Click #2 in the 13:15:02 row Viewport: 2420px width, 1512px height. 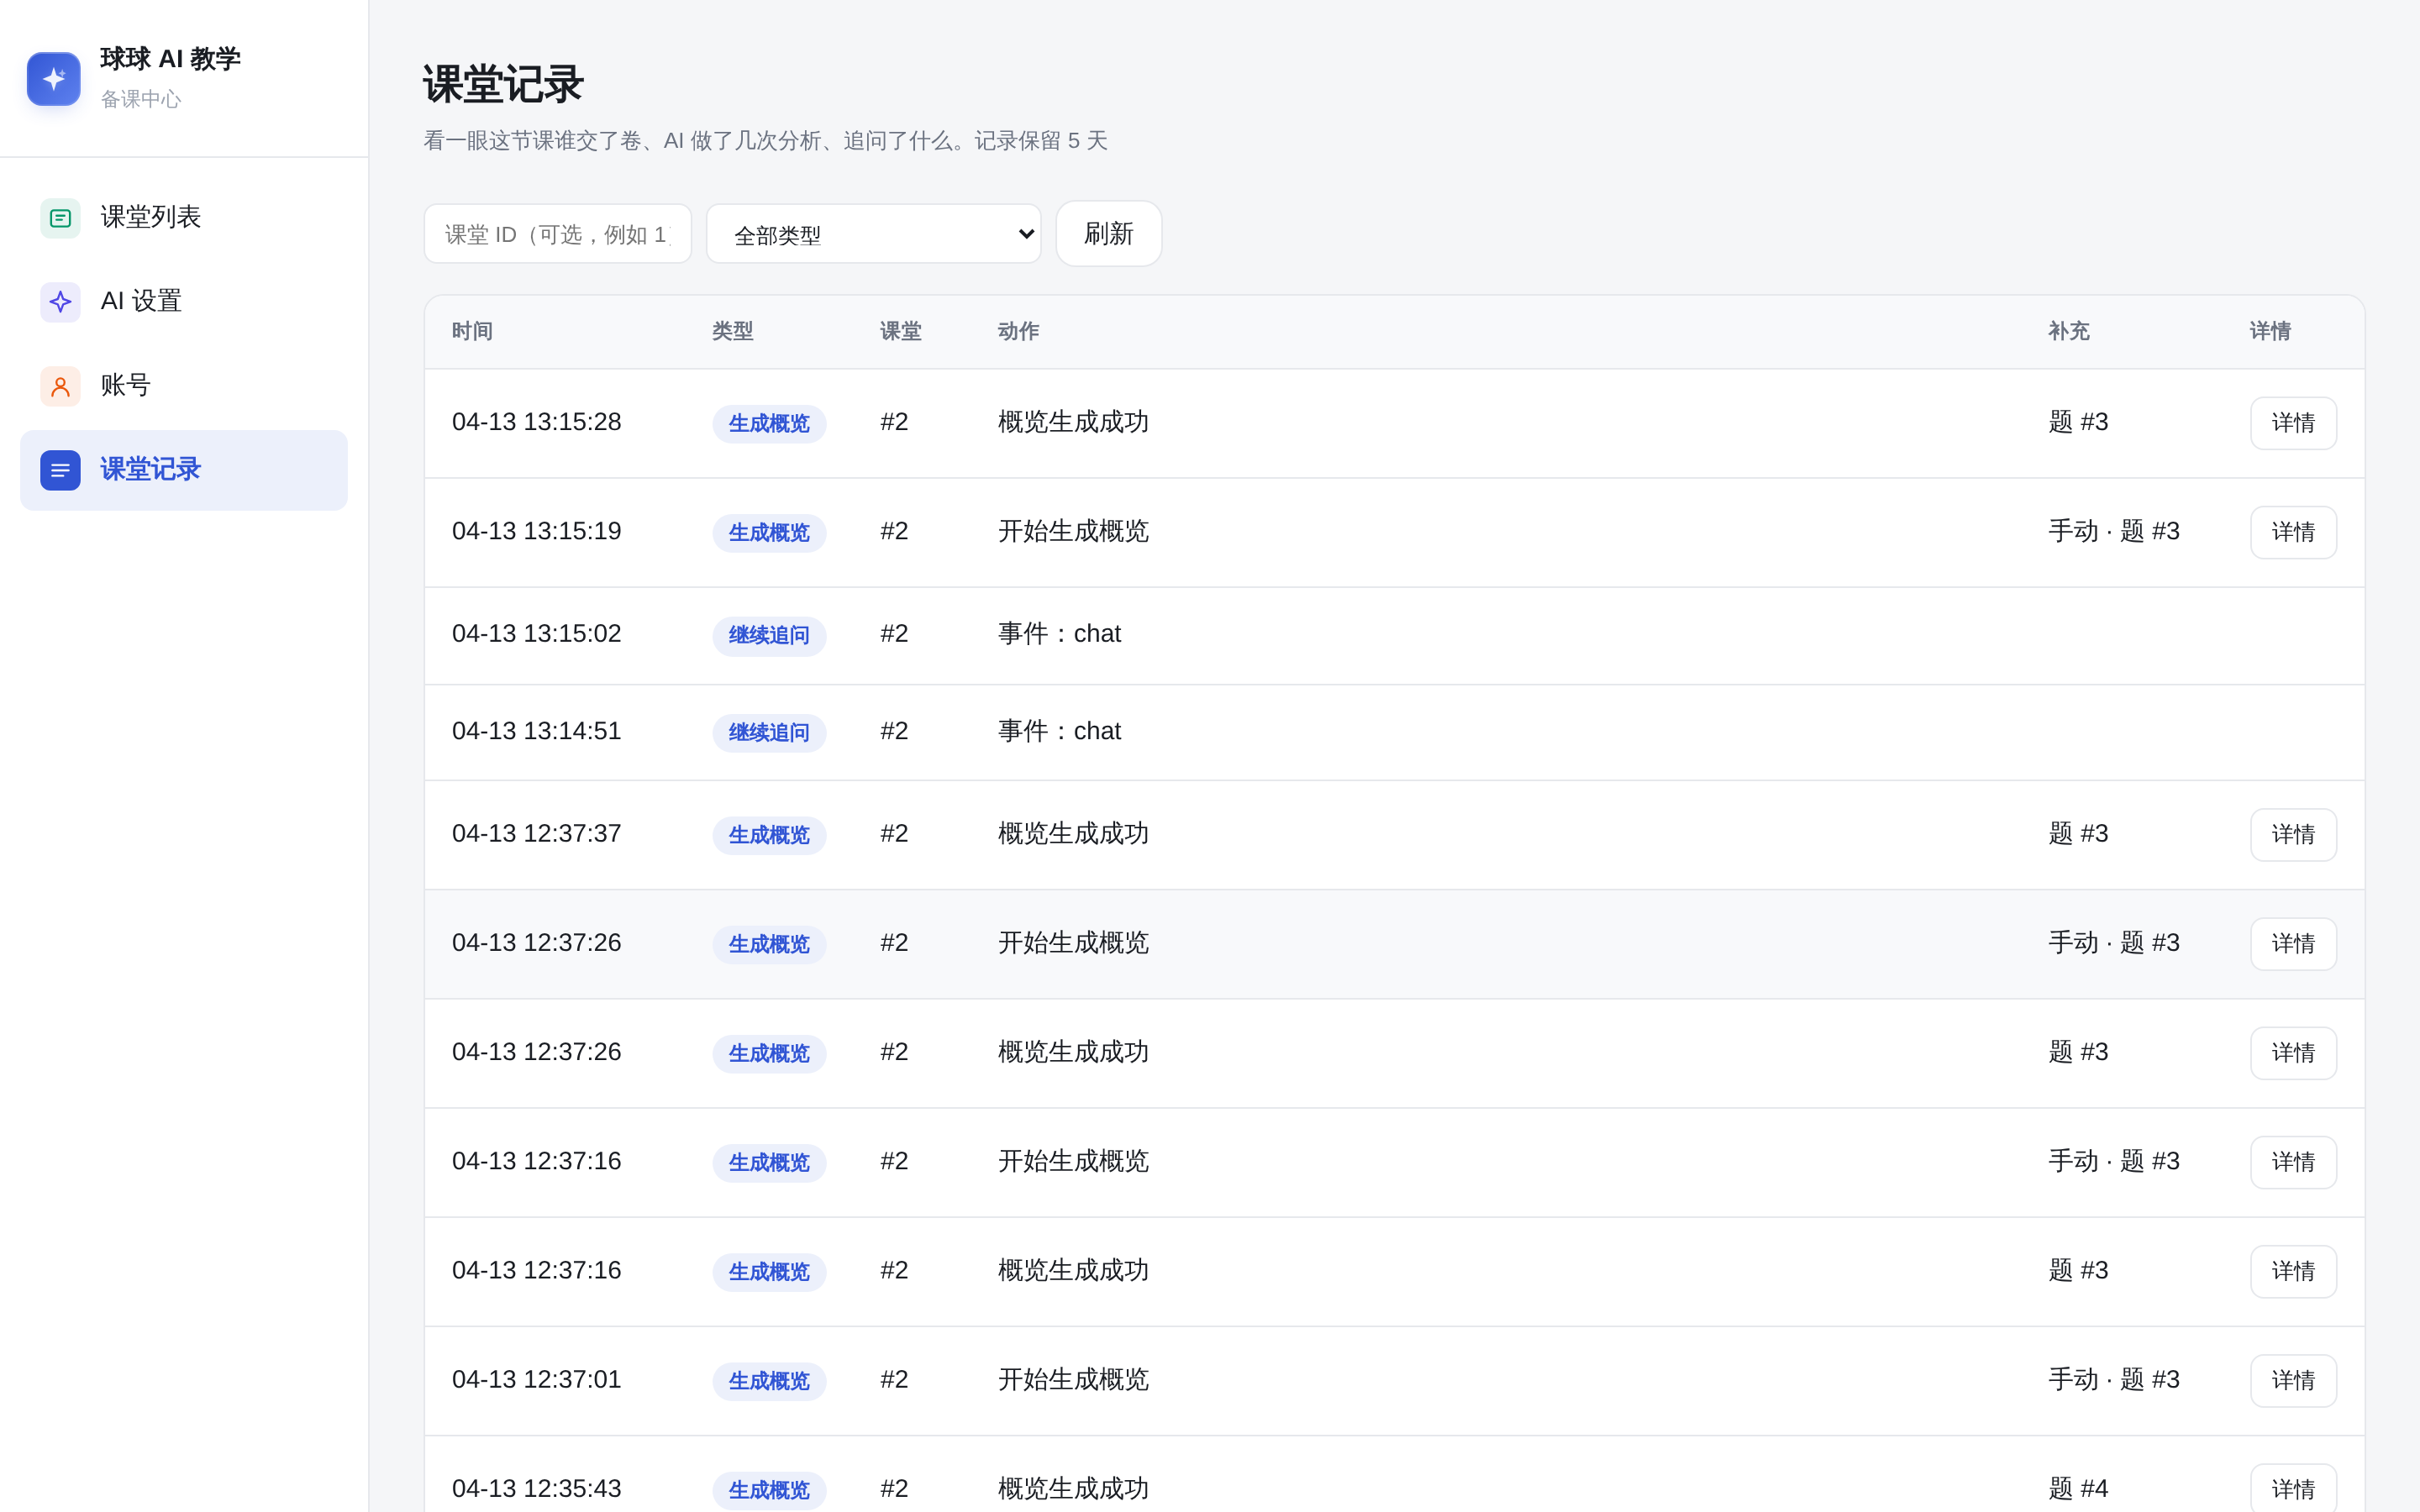click(894, 634)
